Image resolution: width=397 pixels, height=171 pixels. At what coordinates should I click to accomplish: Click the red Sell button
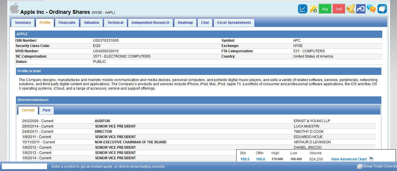[339, 9]
